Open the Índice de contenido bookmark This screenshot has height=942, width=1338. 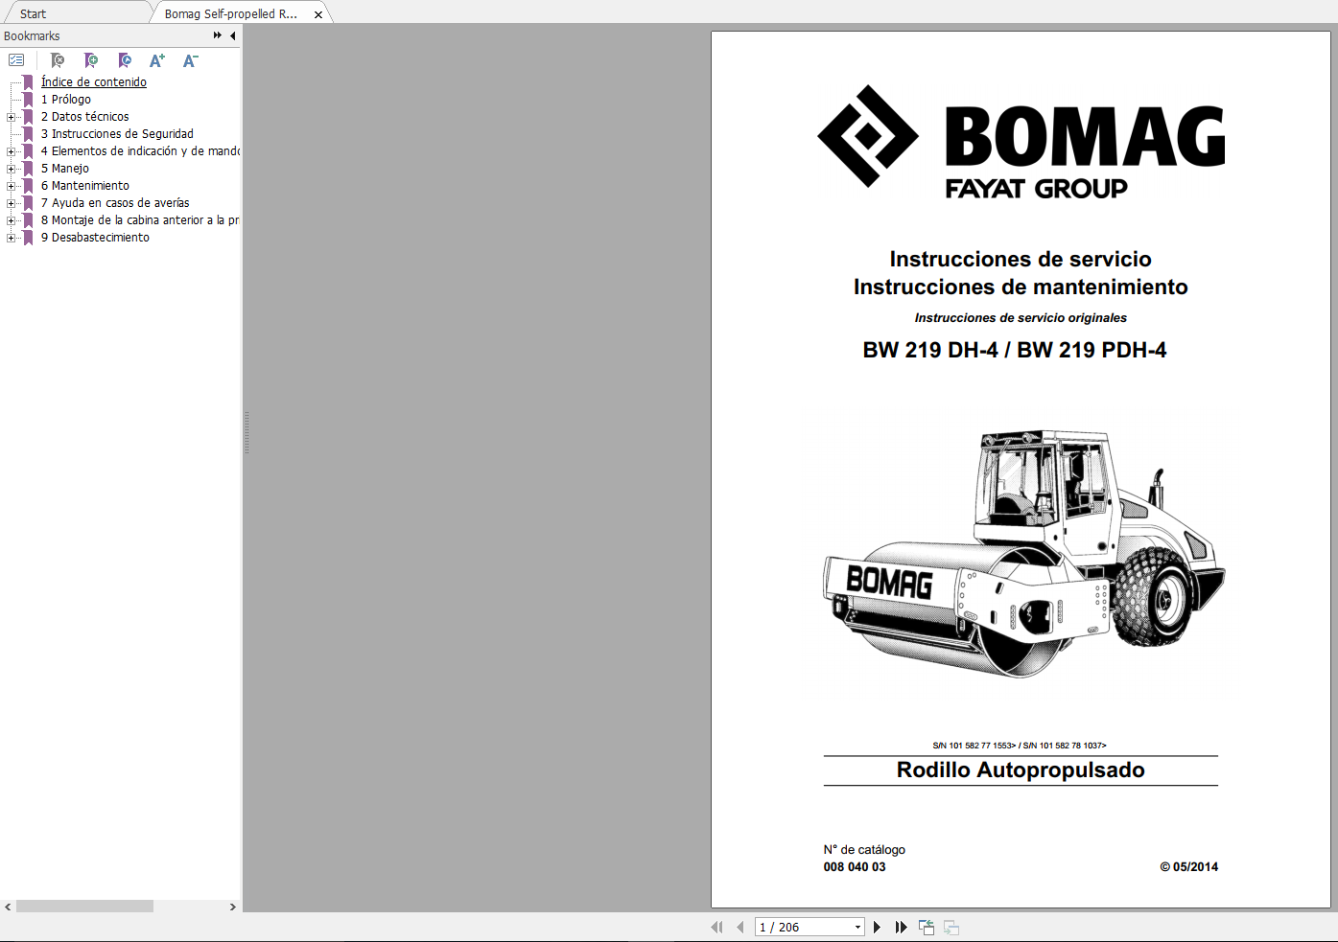(93, 82)
